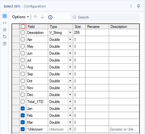
Task: Check the Sep field checkbox
Action: (22, 74)
